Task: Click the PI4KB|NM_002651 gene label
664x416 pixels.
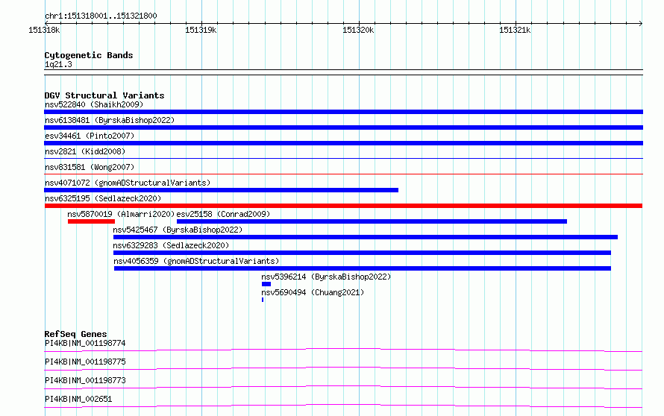Action: point(78,399)
